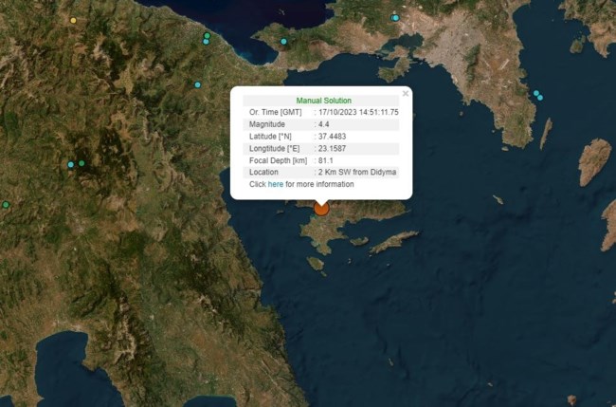Select the green marker at the far-left map edge
The image size is (616, 407).
click(x=6, y=205)
